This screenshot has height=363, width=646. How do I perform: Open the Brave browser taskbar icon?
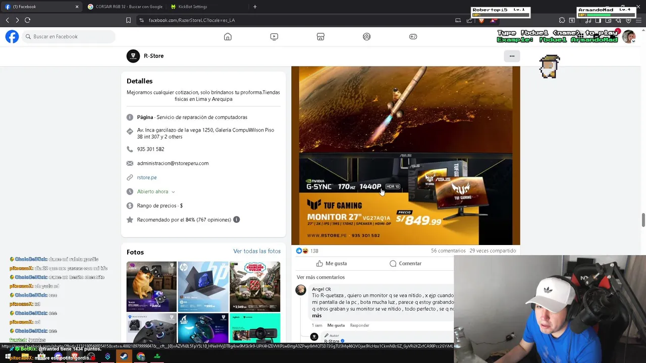pyautogui.click(x=74, y=356)
